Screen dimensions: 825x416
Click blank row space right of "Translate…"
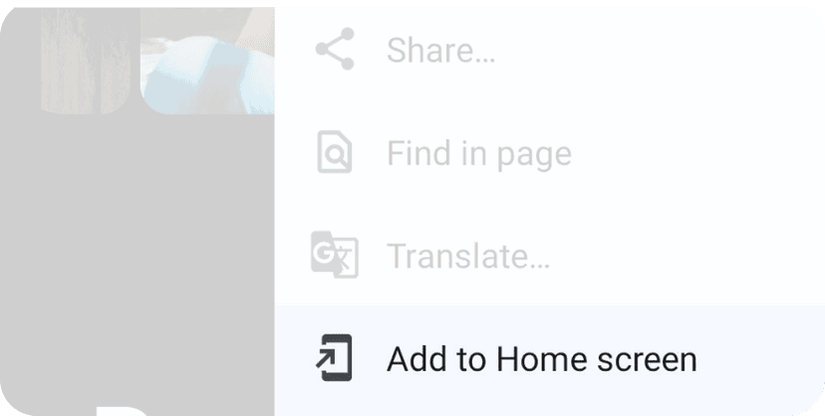pyautogui.click(x=684, y=256)
